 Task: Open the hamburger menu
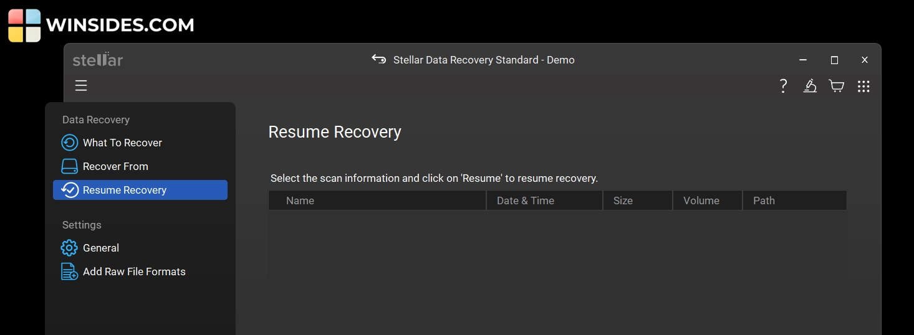[x=81, y=85]
